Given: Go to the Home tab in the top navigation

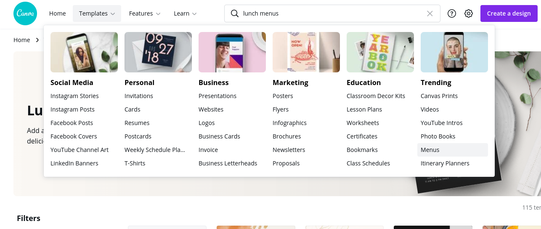Looking at the screenshot, I should point(57,13).
